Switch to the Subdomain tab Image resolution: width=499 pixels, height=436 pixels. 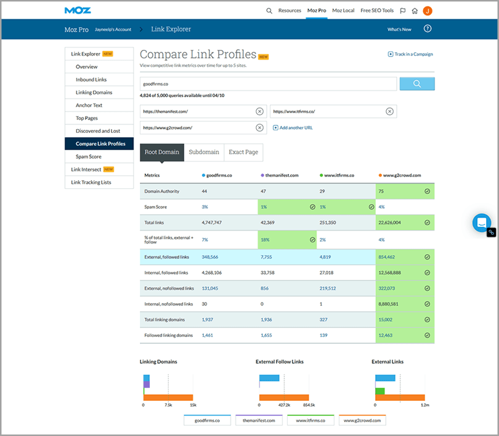tap(204, 153)
